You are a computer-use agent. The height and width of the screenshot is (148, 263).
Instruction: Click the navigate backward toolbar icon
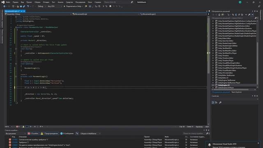pyautogui.click(x=4, y=7)
